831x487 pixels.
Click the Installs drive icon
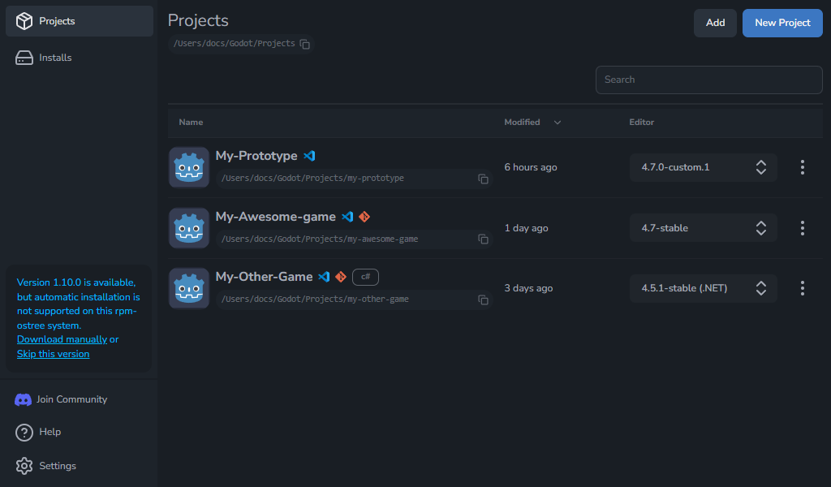[x=24, y=58]
